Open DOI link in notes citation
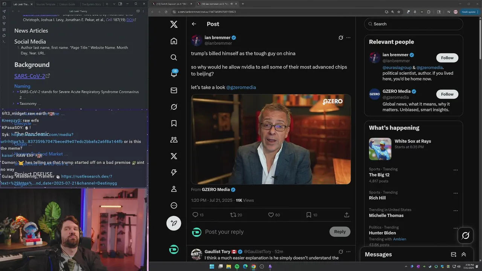The image size is (482, 271). click(130, 20)
